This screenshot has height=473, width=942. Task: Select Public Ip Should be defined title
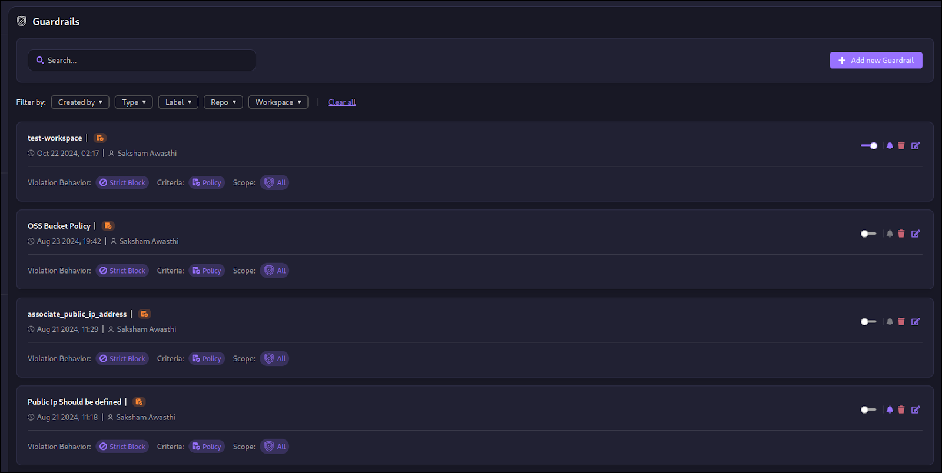coord(74,402)
